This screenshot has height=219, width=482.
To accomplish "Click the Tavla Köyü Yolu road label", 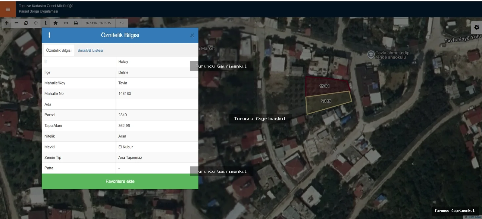I will (463, 38).
